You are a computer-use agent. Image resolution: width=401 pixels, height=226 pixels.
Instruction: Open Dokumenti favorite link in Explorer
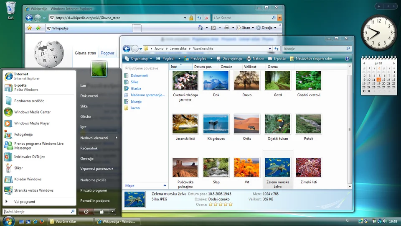pos(140,76)
